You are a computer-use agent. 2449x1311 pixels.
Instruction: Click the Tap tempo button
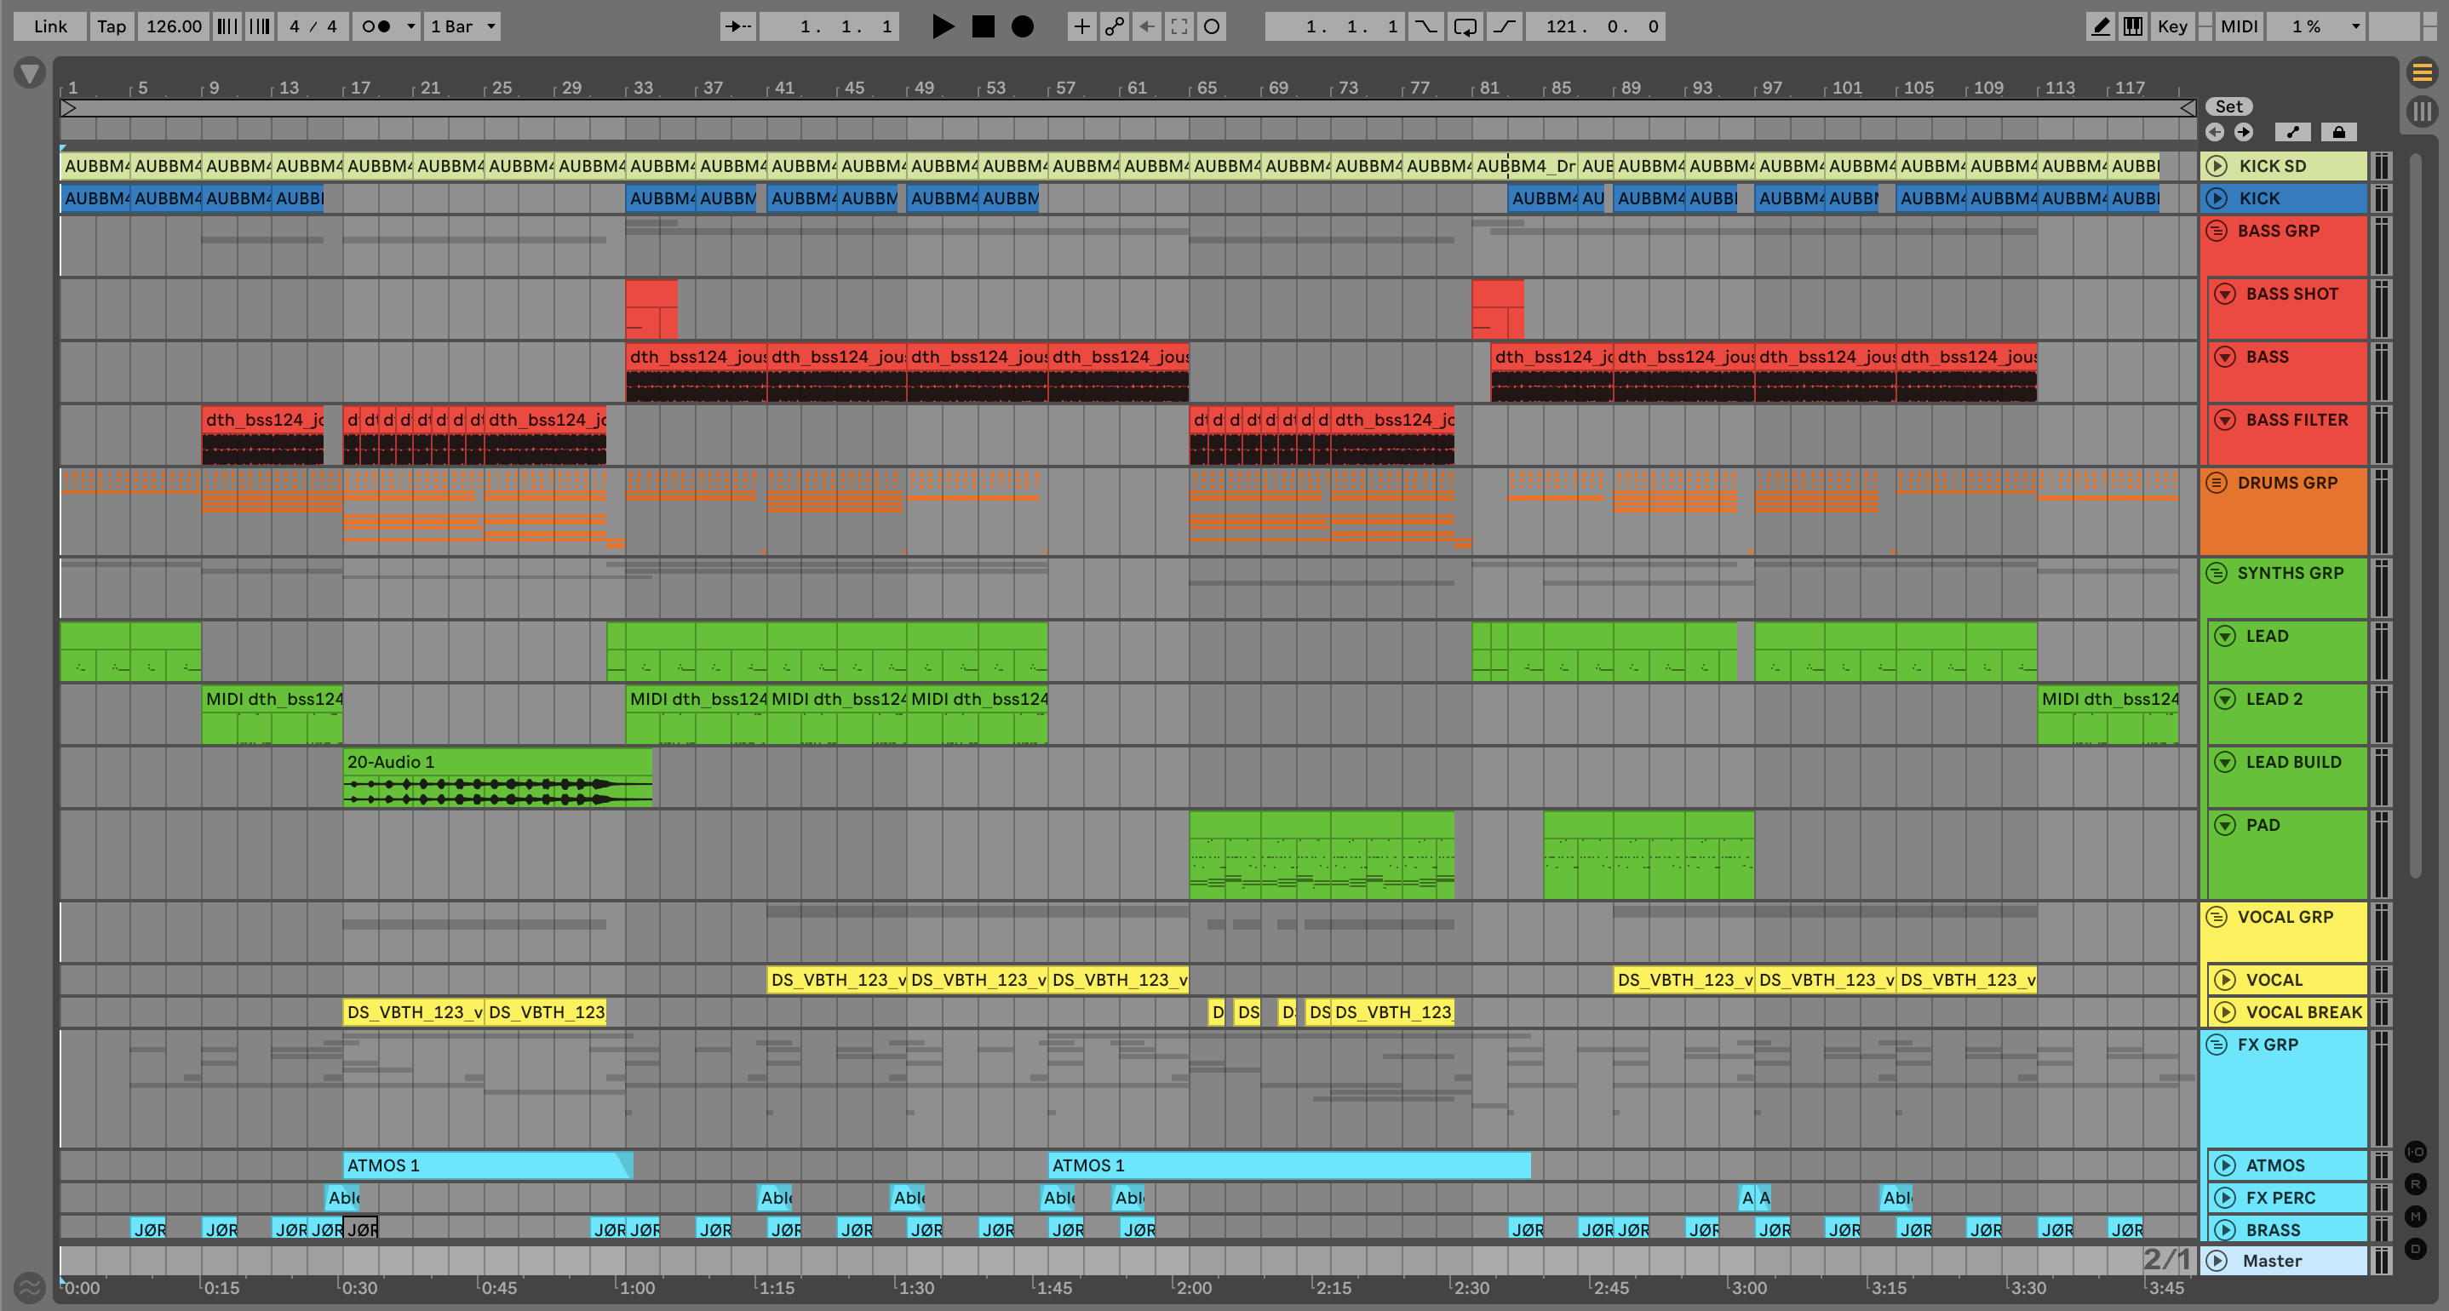point(112,26)
